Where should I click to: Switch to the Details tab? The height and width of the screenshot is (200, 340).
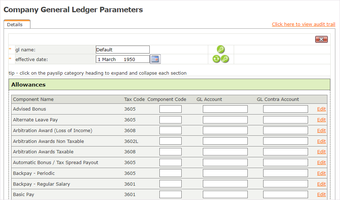[15, 25]
